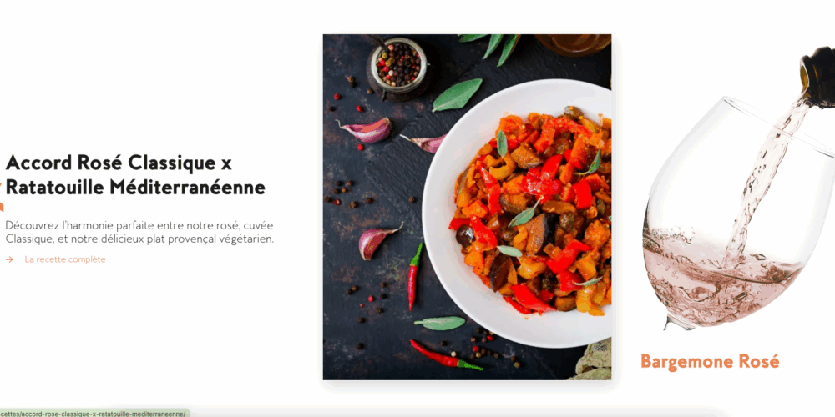835x417 pixels.
Task: Click the garlic clove near photo's top left
Action: pyautogui.click(x=367, y=130)
